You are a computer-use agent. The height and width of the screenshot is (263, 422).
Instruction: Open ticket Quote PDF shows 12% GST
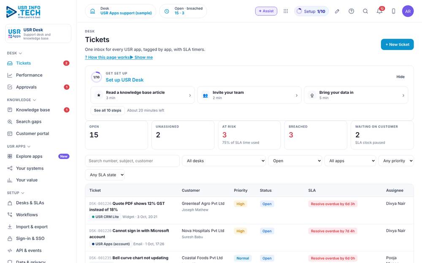coord(127,206)
